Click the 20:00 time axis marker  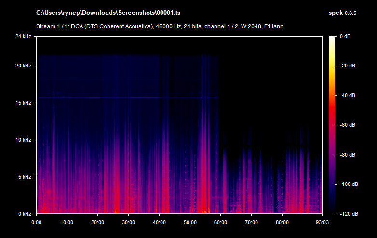97,222
